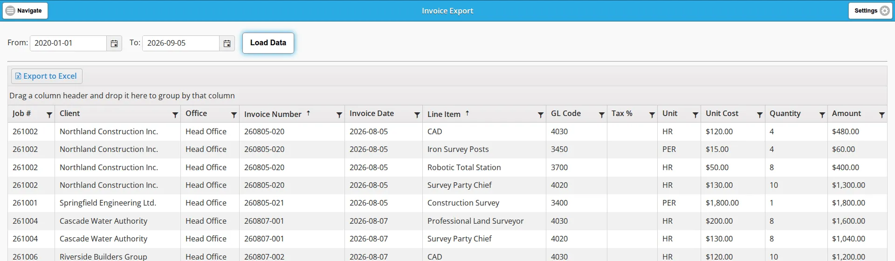This screenshot has height=261, width=895.
Task: Filter the Tax % column
Action: pos(652,115)
